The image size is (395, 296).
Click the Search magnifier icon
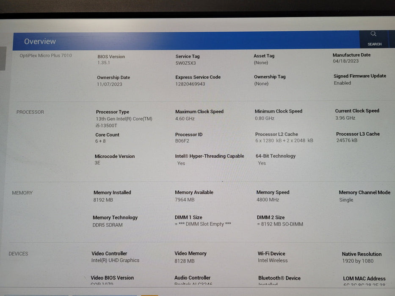coord(373,34)
